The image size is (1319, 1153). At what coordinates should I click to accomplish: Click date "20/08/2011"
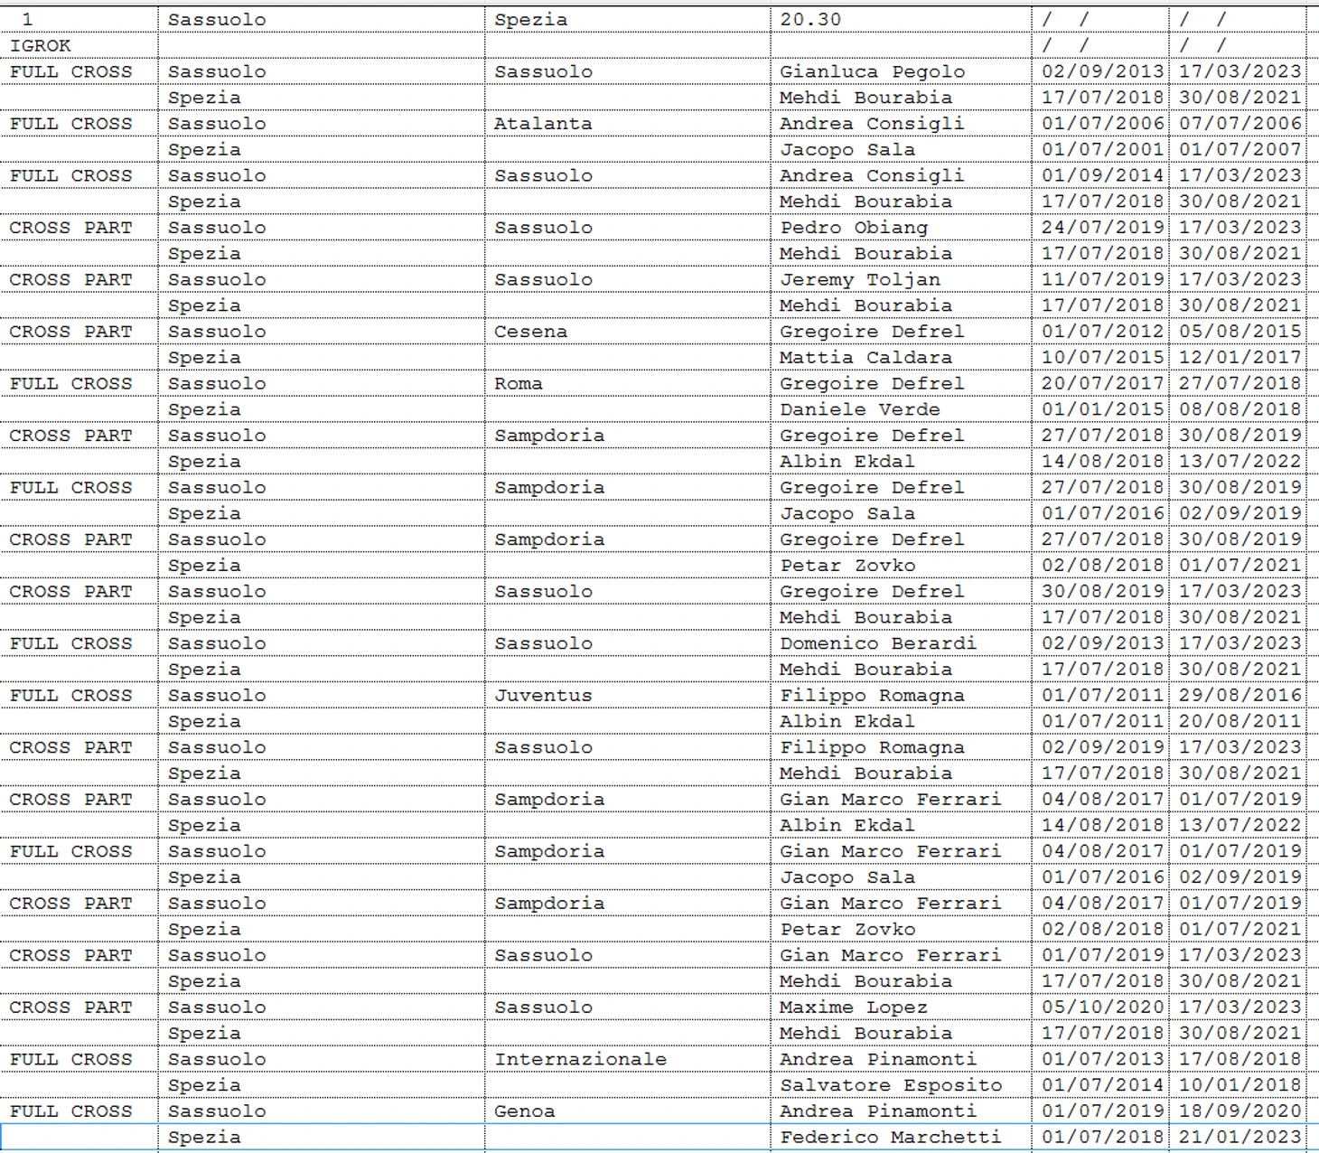coord(1240,721)
